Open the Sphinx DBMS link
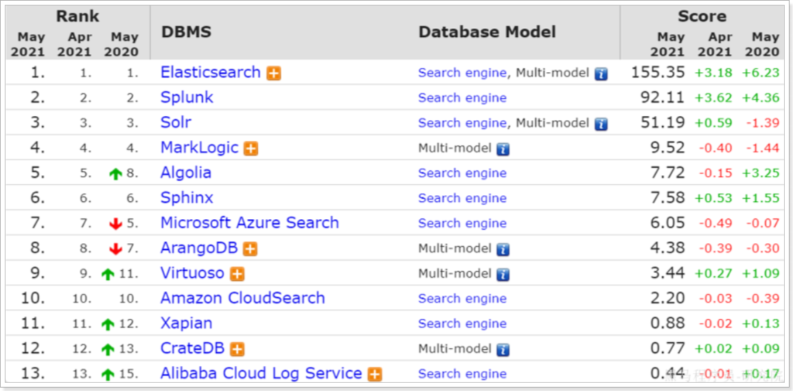Viewport: 793px width, 391px height. coord(187,198)
